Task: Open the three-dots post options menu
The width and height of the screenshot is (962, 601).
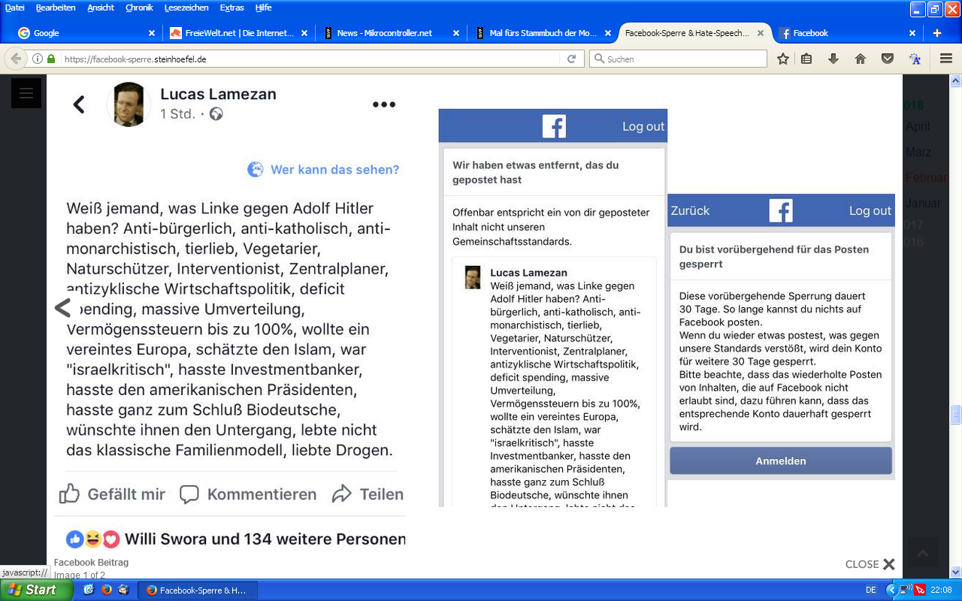Action: point(384,104)
